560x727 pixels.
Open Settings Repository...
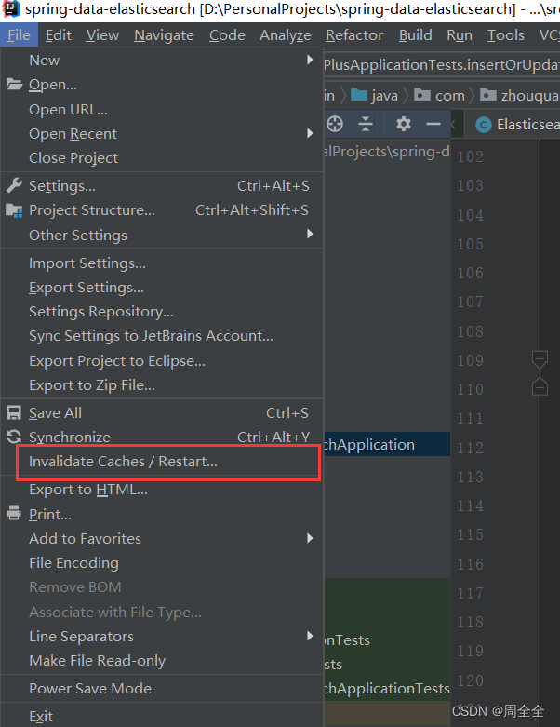click(x=162, y=312)
